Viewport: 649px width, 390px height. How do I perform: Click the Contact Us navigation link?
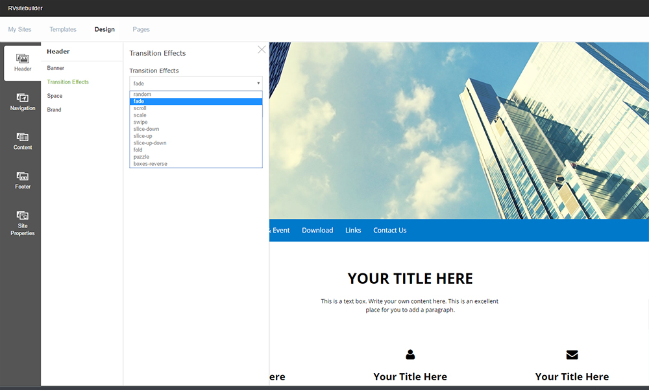tap(389, 230)
